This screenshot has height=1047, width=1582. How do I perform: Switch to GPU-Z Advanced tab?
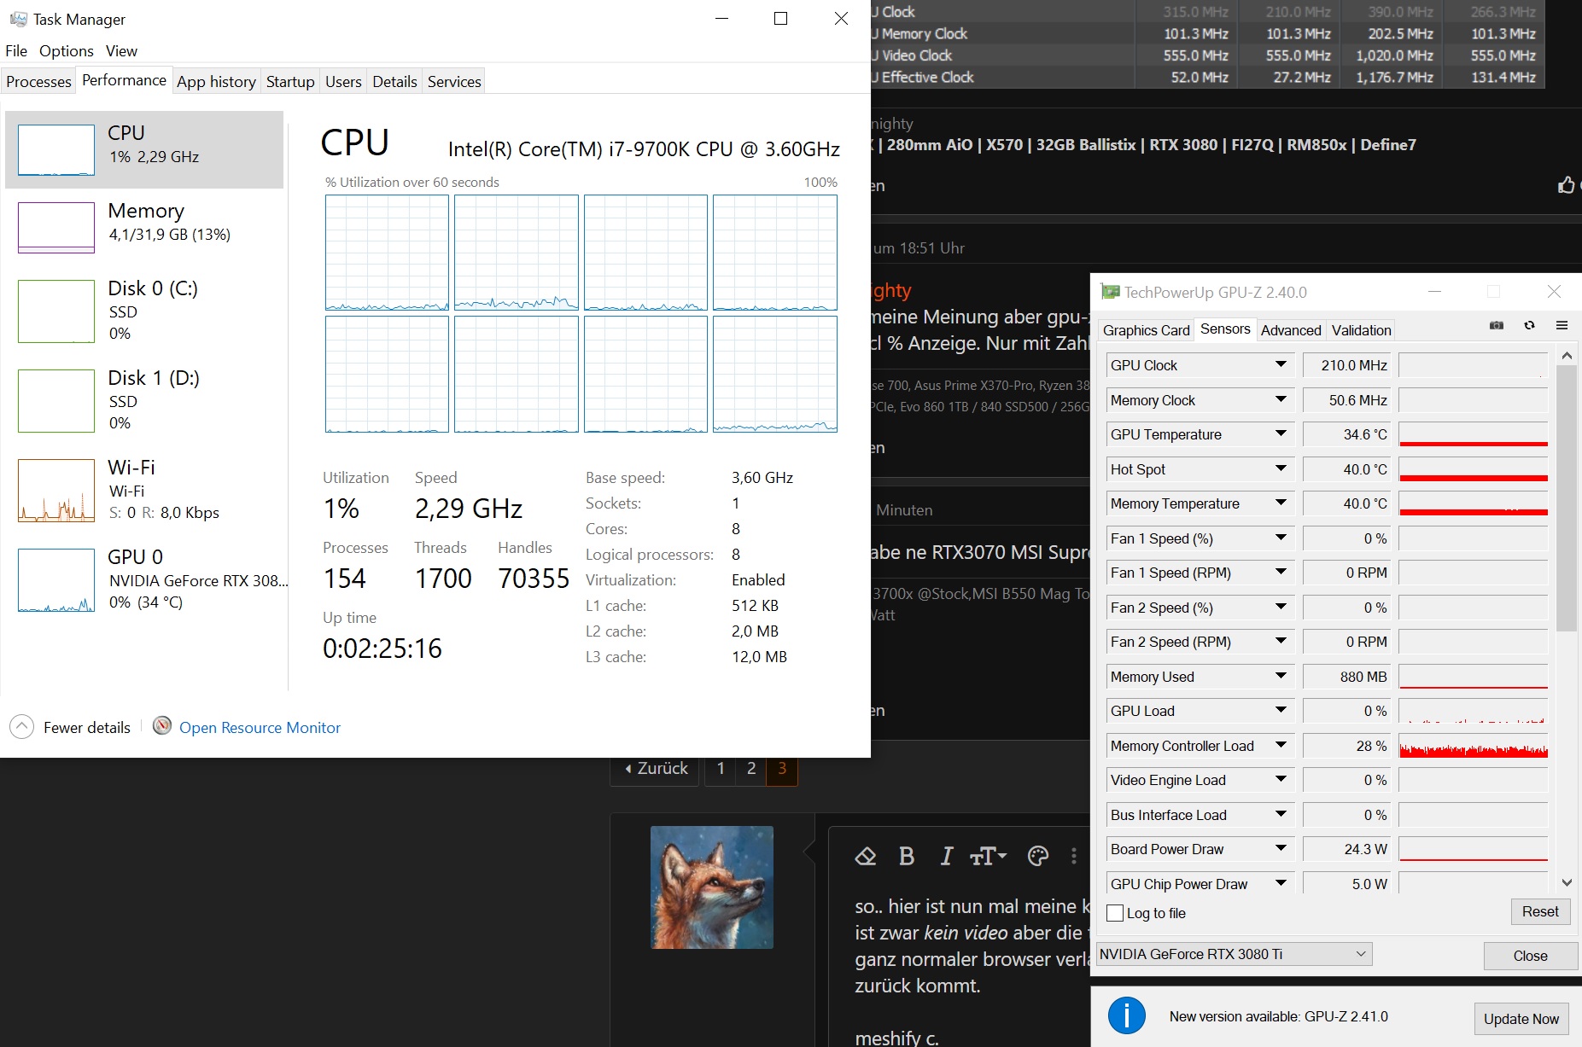pyautogui.click(x=1291, y=330)
